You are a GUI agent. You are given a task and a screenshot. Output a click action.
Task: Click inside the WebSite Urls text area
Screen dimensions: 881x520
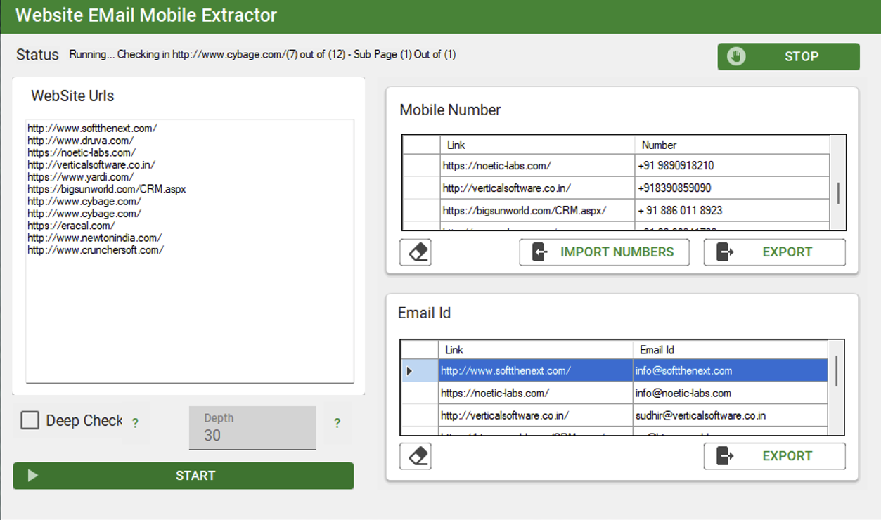[190, 316]
